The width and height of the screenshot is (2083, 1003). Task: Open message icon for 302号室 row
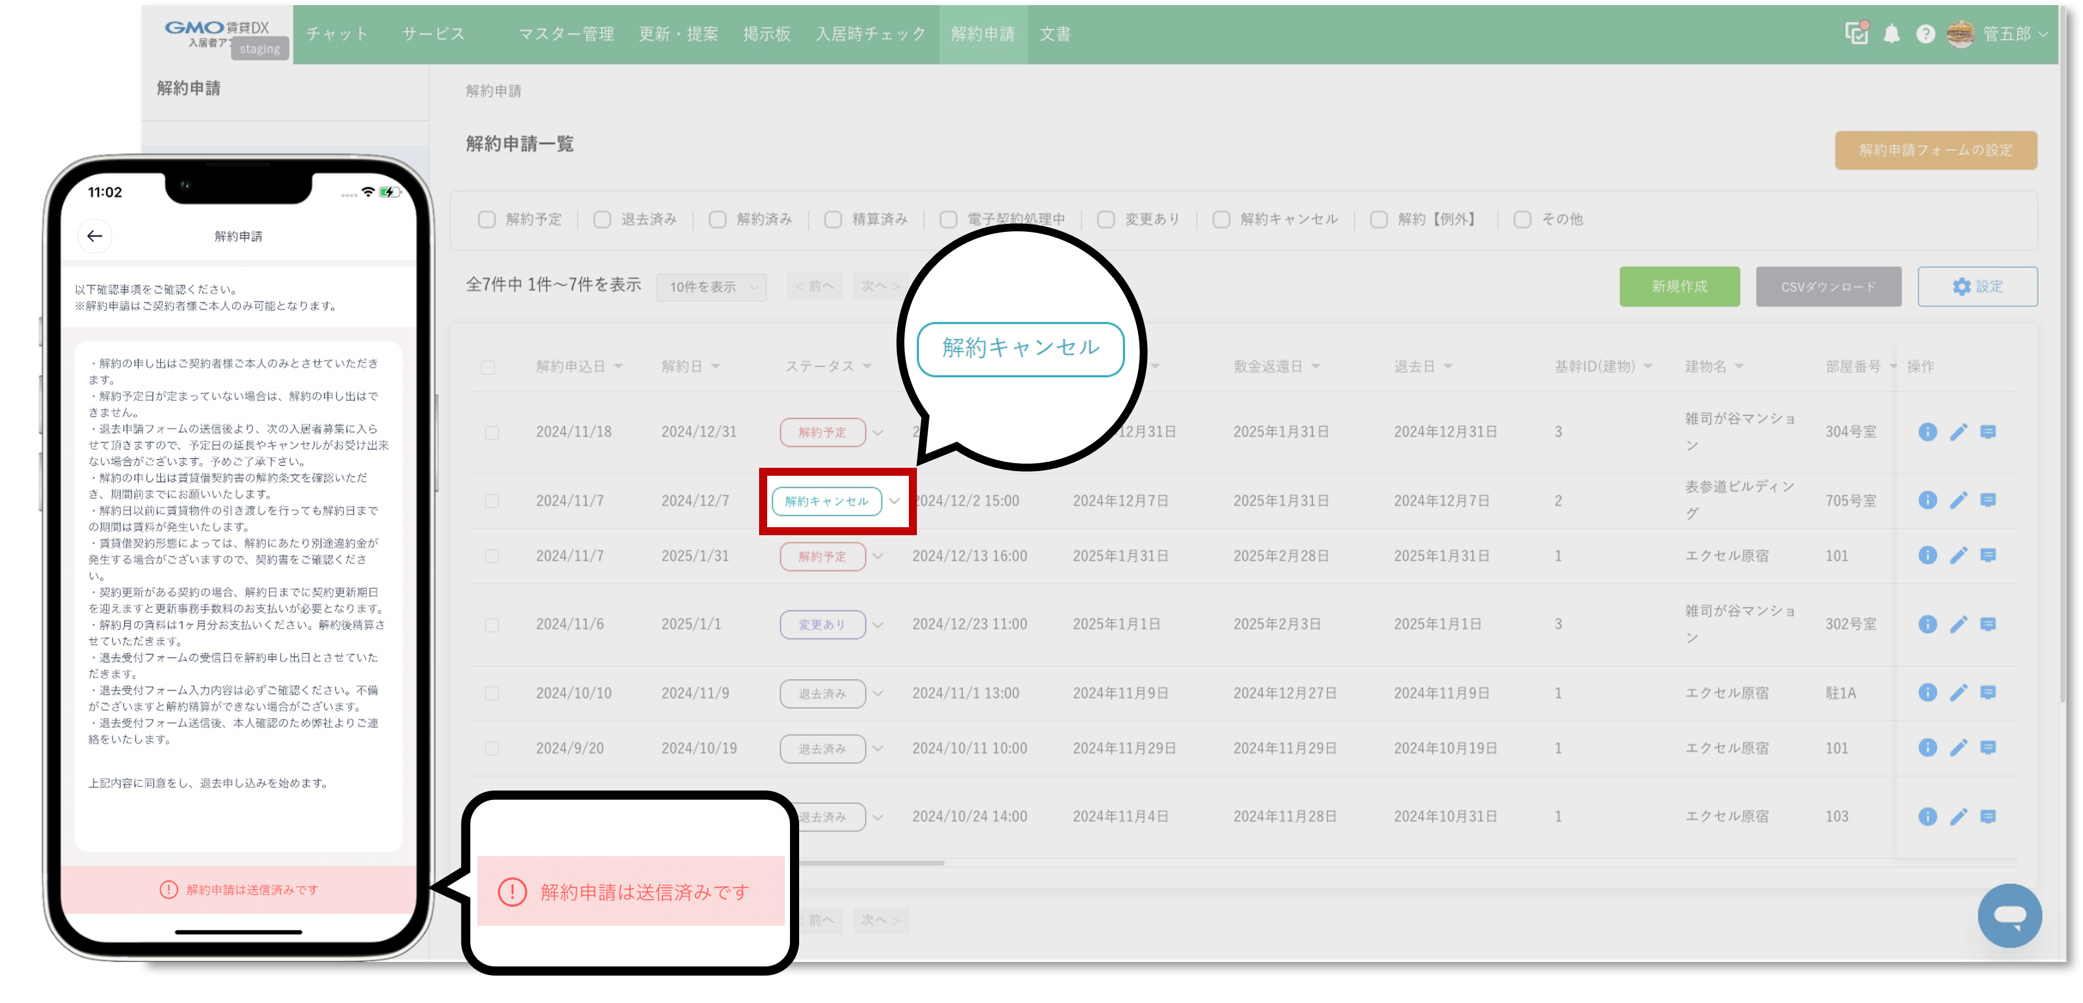point(1988,624)
